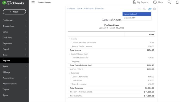The height and width of the screenshot is (102, 181).
Task: Click the $135.35 gross profit amount
Action: pyautogui.click(x=150, y=69)
